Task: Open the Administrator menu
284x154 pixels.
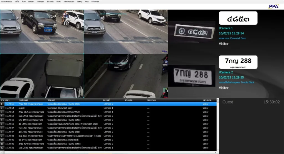Action: tap(69, 1)
